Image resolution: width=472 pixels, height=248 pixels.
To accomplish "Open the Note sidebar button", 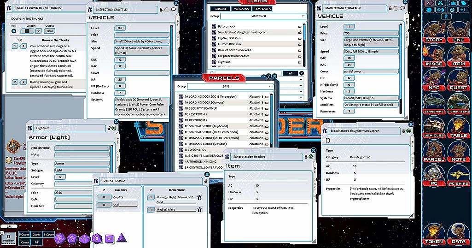I will (x=459, y=152).
